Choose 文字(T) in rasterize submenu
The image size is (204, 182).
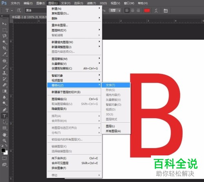(116, 85)
